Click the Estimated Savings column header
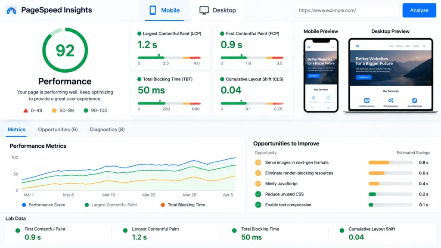Image resolution: width=441 pixels, height=248 pixels. coord(413,153)
